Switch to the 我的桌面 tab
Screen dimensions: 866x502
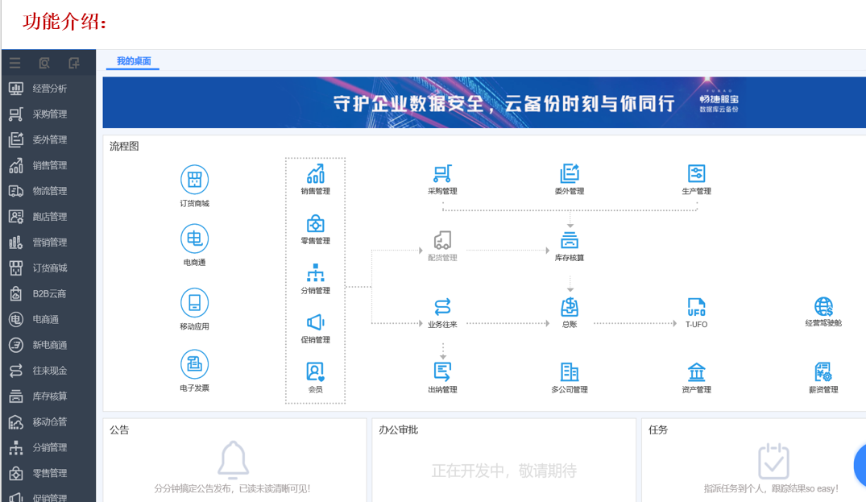tap(134, 61)
